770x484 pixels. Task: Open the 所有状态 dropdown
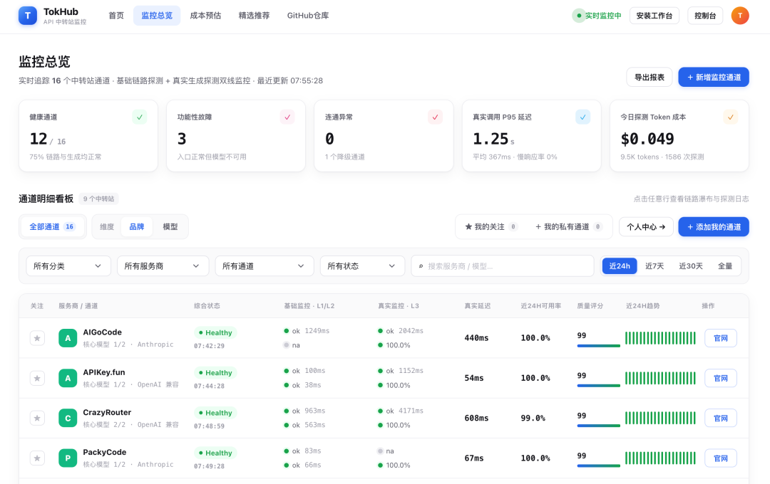click(x=362, y=265)
